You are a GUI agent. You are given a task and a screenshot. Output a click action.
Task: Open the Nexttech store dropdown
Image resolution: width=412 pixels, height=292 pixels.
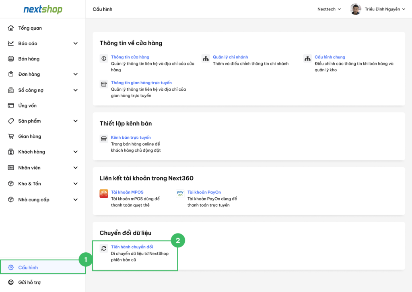point(329,9)
